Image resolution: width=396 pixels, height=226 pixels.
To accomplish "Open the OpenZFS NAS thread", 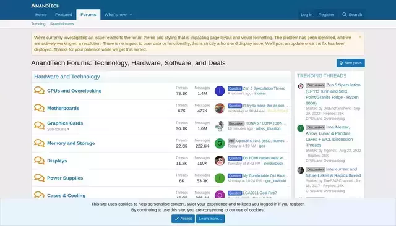I will pyautogui.click(x=262, y=141).
